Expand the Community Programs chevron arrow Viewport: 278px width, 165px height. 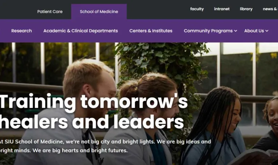[x=236, y=31]
